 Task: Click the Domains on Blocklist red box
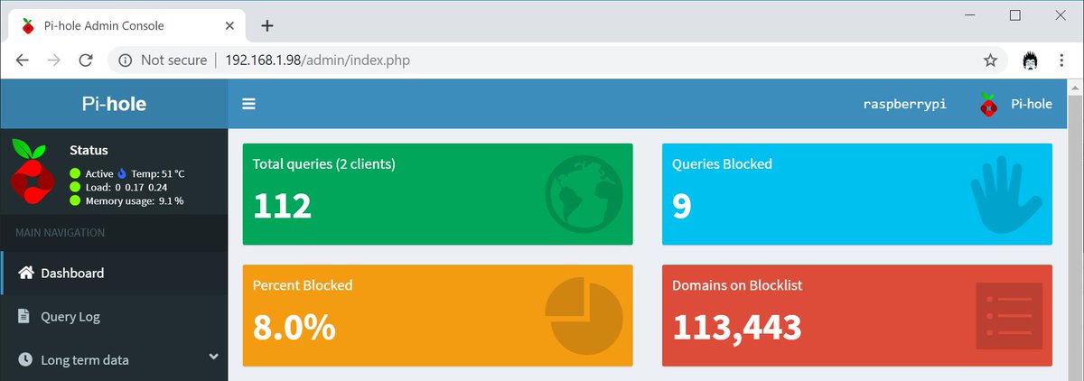(x=856, y=315)
